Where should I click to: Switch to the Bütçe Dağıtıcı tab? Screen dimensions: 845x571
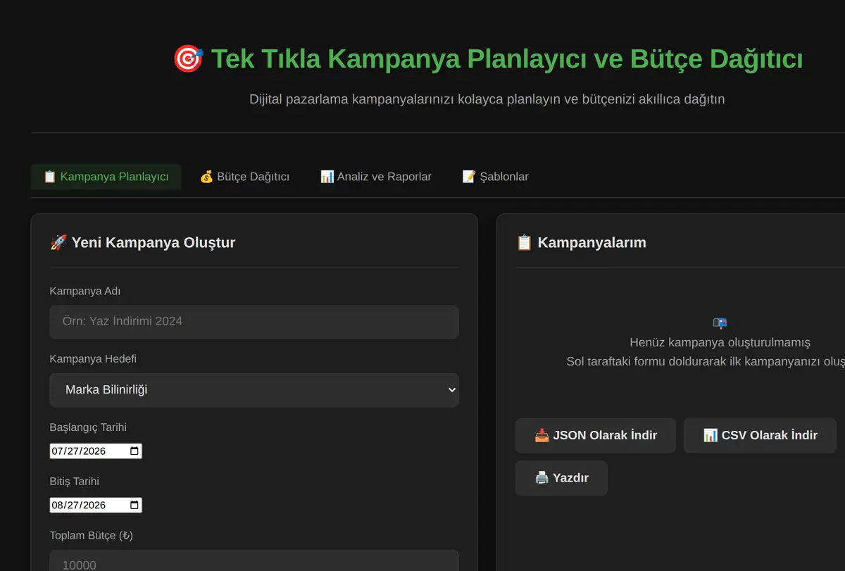click(244, 177)
